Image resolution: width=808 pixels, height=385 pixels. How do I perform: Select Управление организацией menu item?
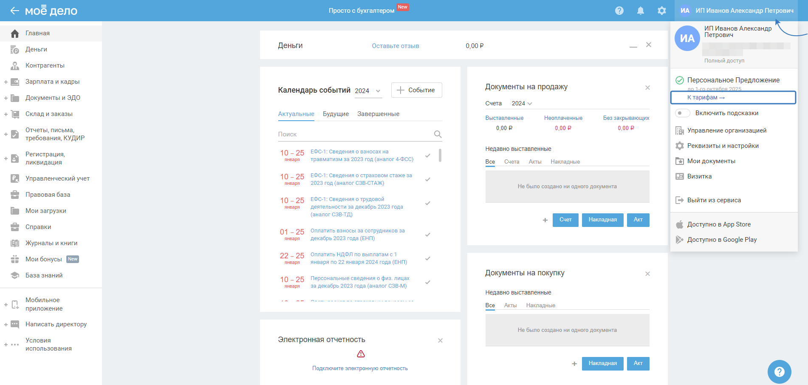[726, 130]
